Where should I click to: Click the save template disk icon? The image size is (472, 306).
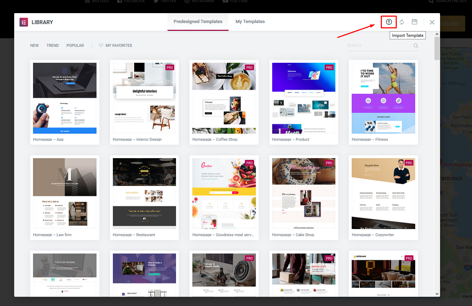(414, 22)
